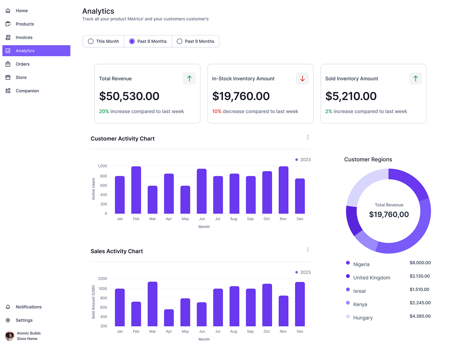
Task: Click the Companion shapes icon
Action: pyautogui.click(x=8, y=91)
